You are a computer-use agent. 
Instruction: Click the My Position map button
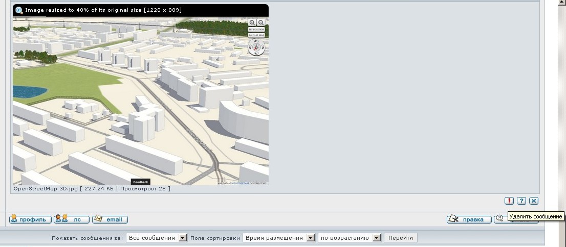click(256, 30)
